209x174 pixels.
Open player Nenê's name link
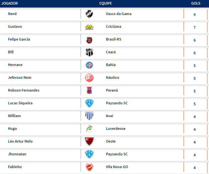pyautogui.click(x=12, y=14)
